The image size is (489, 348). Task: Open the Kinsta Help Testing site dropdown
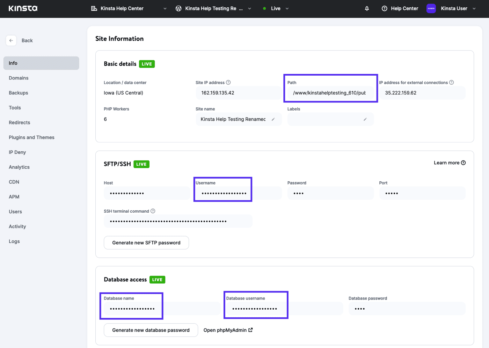pos(249,9)
